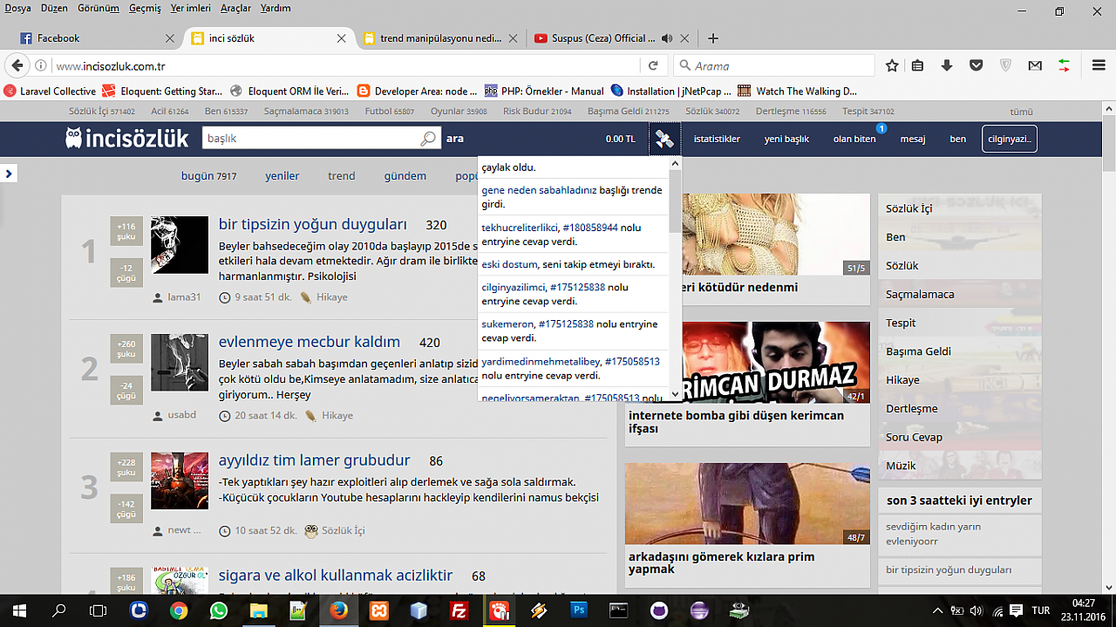Open the Firefox hamburger menu

(x=1099, y=65)
